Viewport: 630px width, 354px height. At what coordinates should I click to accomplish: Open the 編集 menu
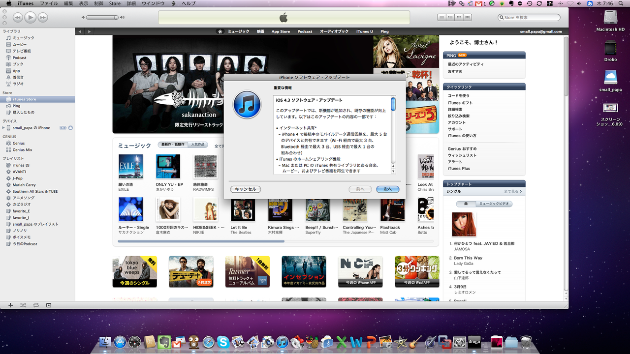(68, 3)
